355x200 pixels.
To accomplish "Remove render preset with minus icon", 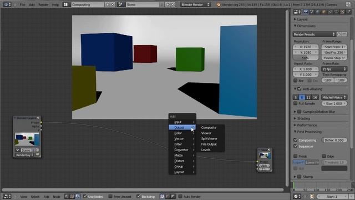I will 344,34.
